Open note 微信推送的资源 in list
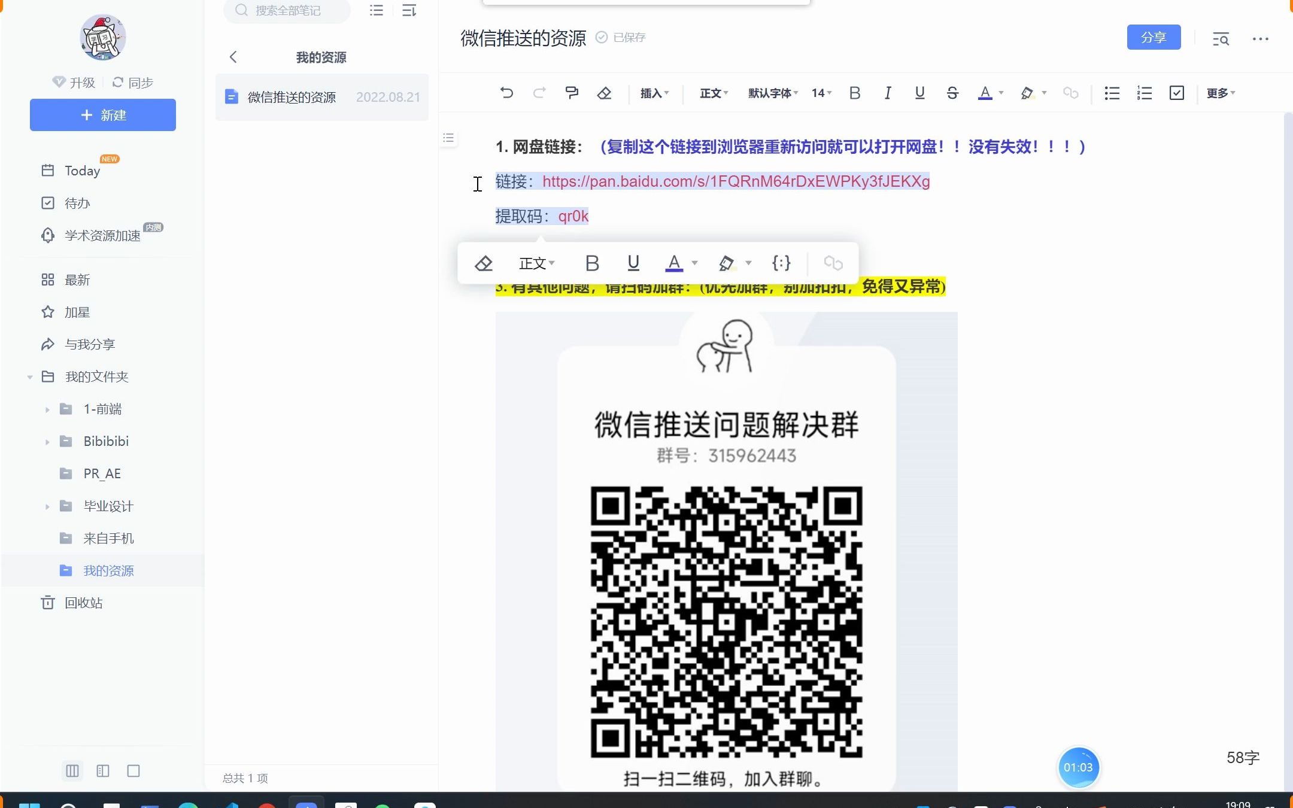 (322, 97)
